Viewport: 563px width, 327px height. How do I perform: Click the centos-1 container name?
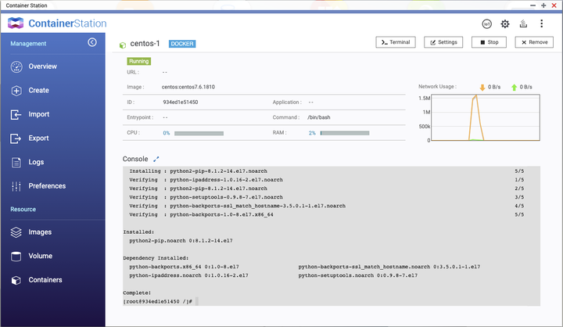click(145, 44)
